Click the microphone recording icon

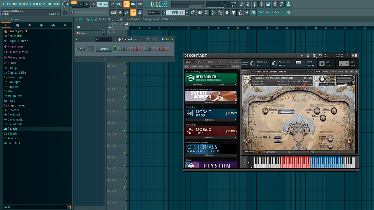255,4
